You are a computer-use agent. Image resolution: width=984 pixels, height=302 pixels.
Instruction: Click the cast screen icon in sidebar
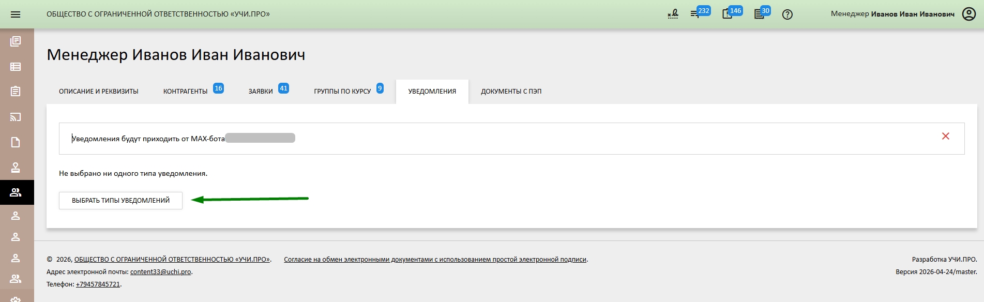[16, 117]
